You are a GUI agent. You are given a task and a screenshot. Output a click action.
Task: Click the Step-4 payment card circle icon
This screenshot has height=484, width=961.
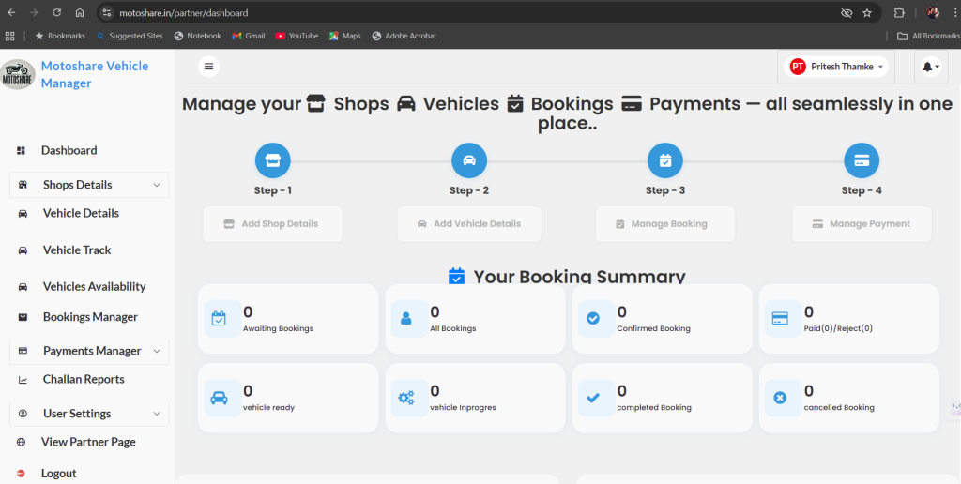pyautogui.click(x=862, y=160)
